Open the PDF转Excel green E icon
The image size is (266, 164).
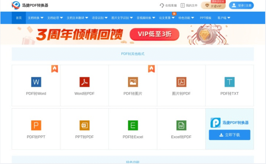coord(133,125)
